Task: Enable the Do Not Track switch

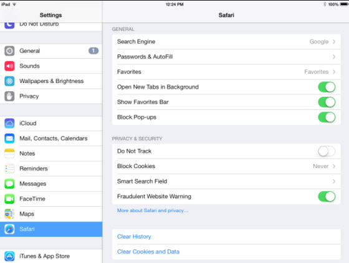Action: click(327, 151)
